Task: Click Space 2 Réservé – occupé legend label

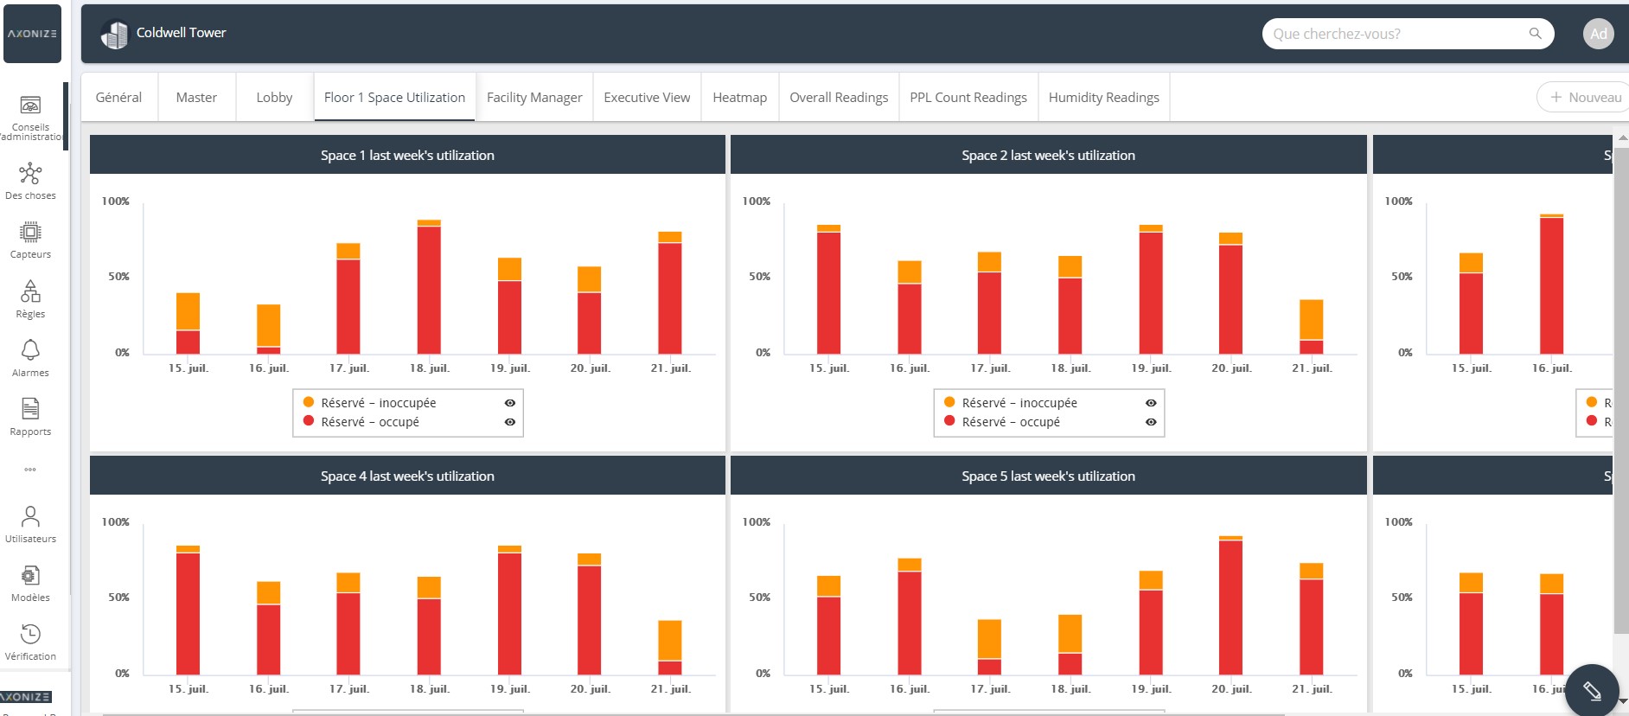Action: pyautogui.click(x=1011, y=422)
